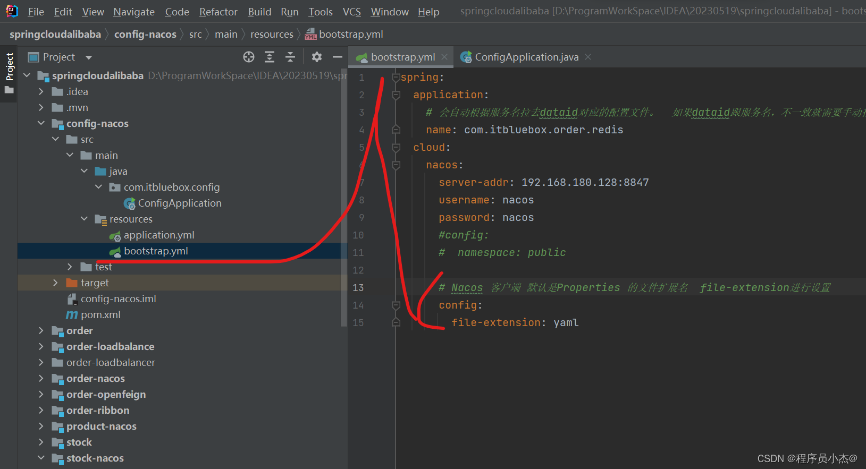Toggle the Project tool window side button
The width and height of the screenshot is (866, 469).
(9, 73)
